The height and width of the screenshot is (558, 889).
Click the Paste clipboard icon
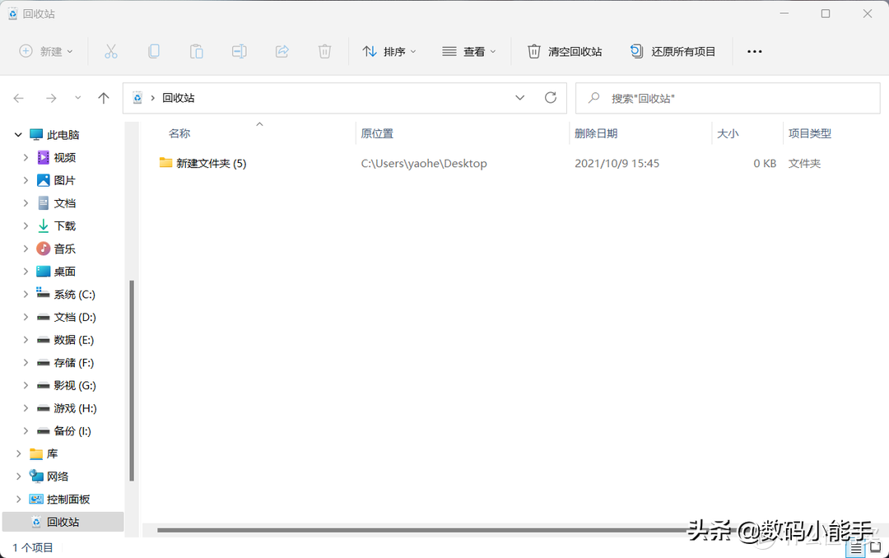[196, 52]
